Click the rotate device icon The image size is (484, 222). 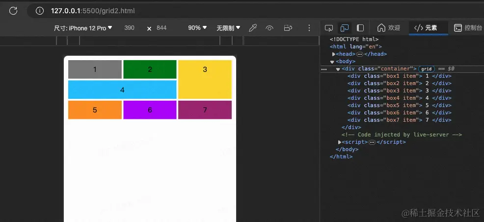288,28
